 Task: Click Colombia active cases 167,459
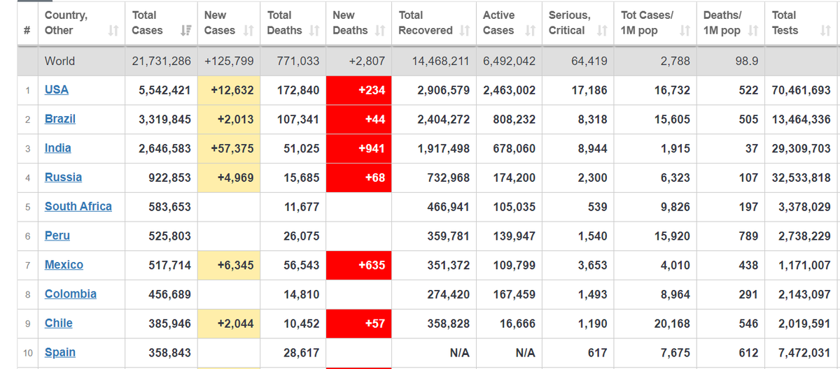[x=514, y=294]
